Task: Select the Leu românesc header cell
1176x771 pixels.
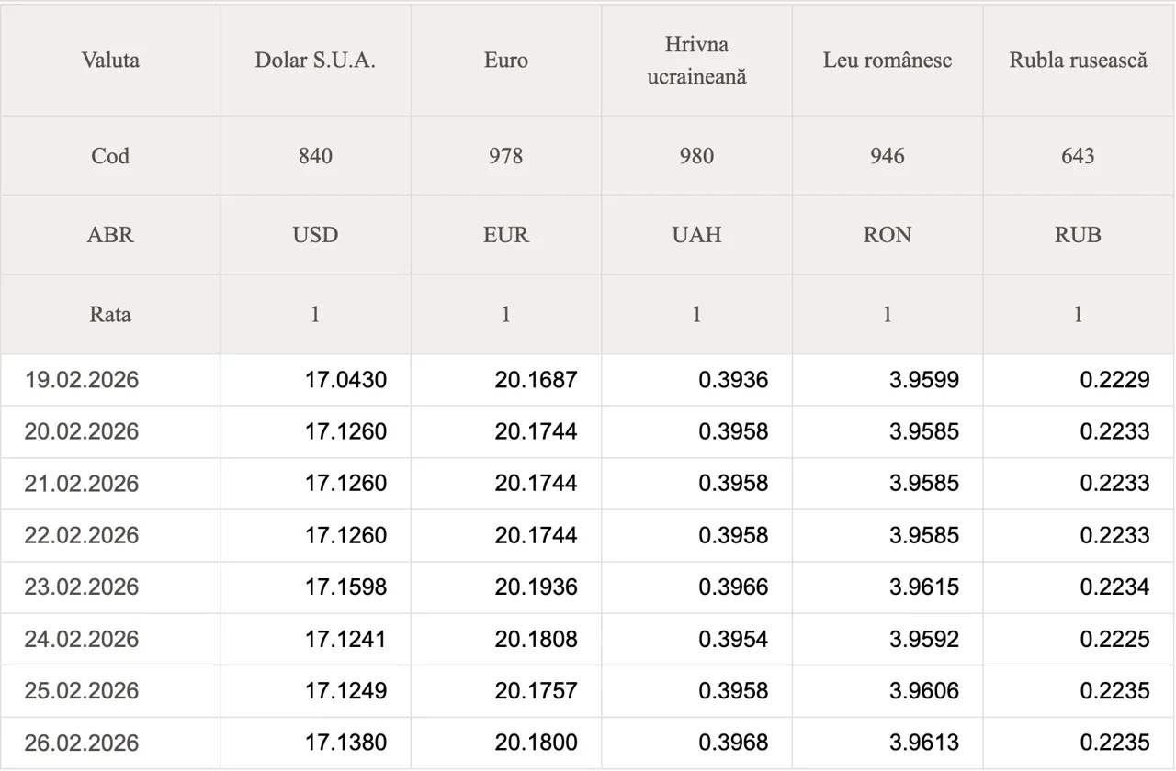Action: [x=887, y=61]
